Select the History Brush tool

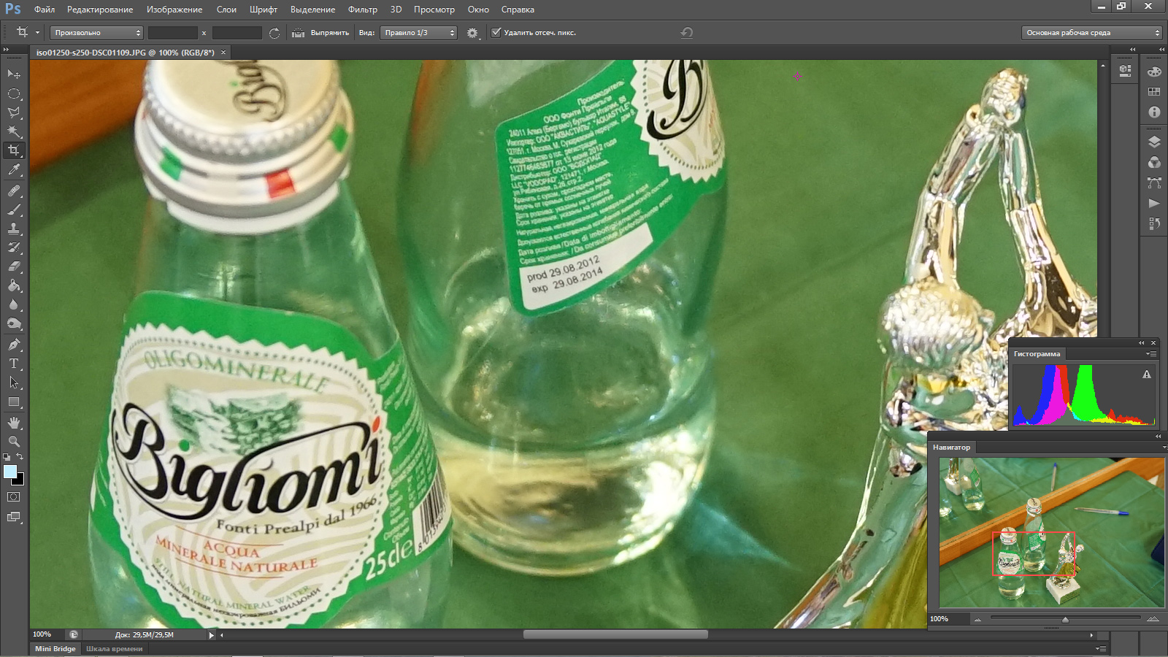(14, 247)
